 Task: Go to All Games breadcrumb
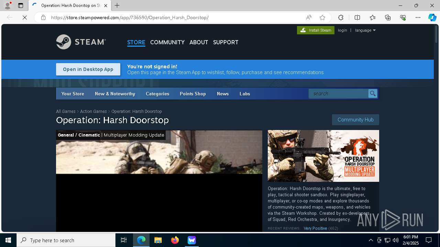tap(66, 111)
